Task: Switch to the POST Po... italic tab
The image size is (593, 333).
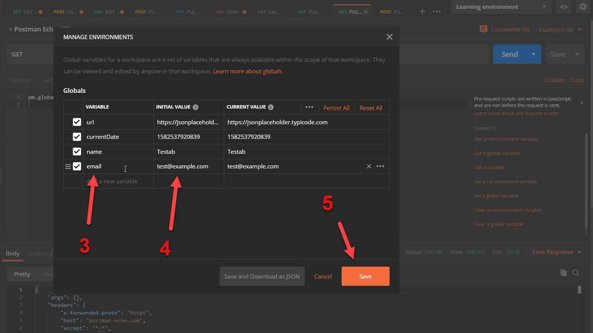Action: click(x=392, y=12)
